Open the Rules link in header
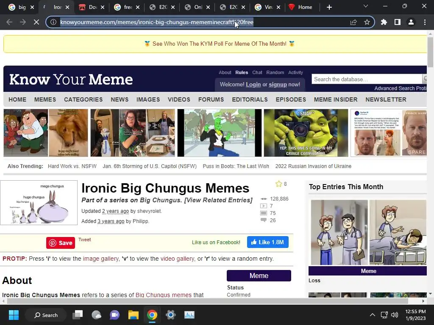The width and height of the screenshot is (434, 325). [x=242, y=72]
